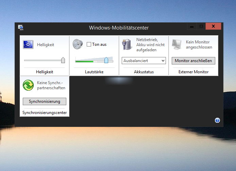This screenshot has width=236, height=171.
Task: Open the Ausbalanciert power plan dropdown
Action: (x=144, y=61)
